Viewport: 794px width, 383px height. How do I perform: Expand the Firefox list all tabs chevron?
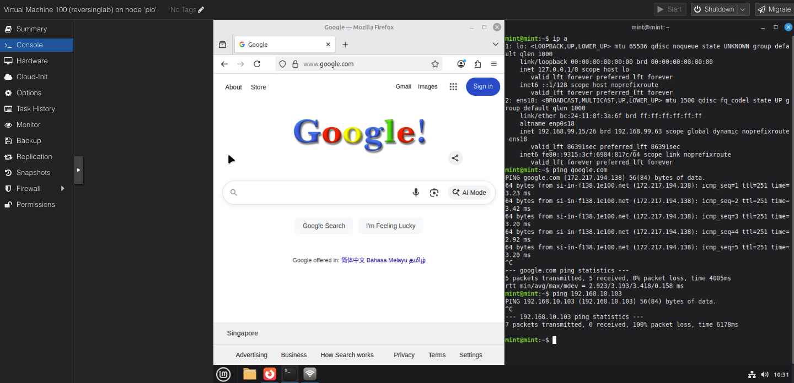click(x=495, y=45)
